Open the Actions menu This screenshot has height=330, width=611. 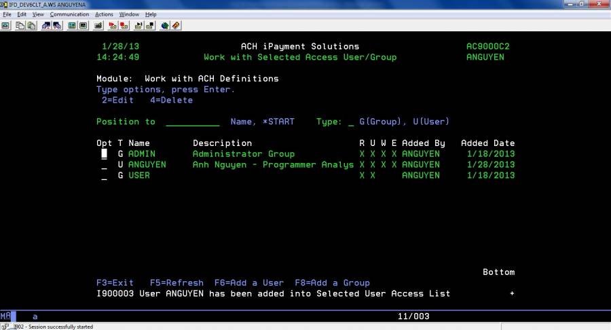pyautogui.click(x=104, y=14)
